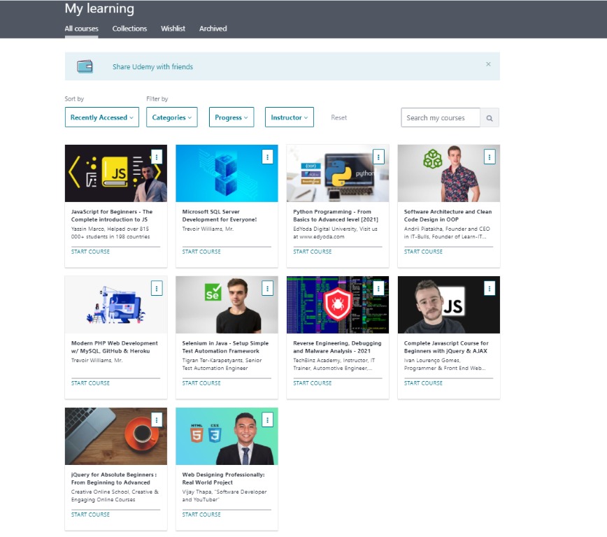
Task: Open the options menu on Python Programming course
Action: [x=378, y=157]
